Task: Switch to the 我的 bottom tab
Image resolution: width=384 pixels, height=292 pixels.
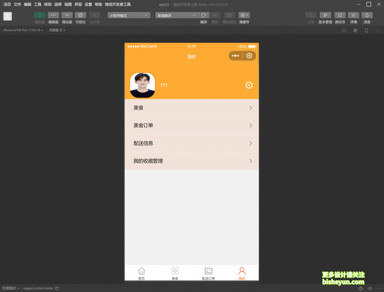Action: click(242, 273)
